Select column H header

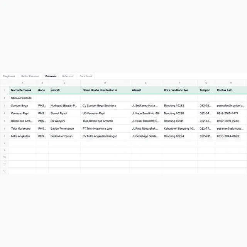[231, 83]
